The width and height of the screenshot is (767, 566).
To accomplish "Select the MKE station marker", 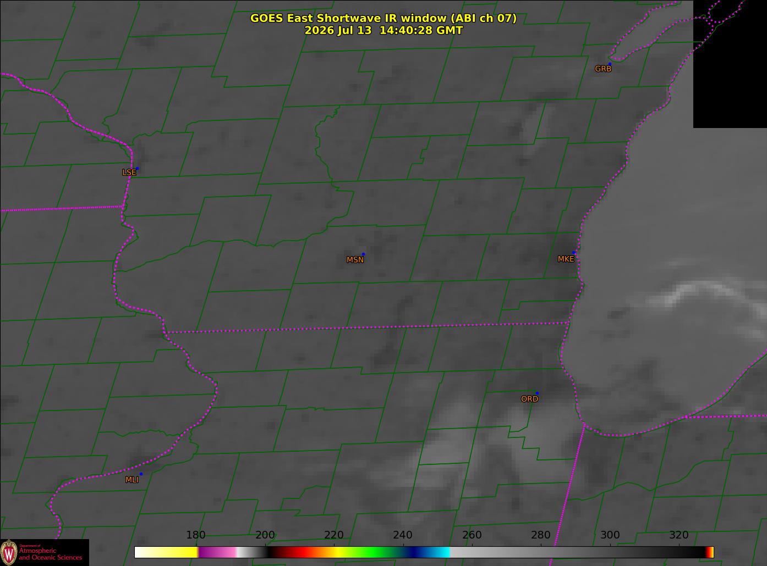I will tap(574, 253).
